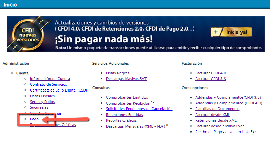Open Plantillas de Documentos

click(x=217, y=109)
